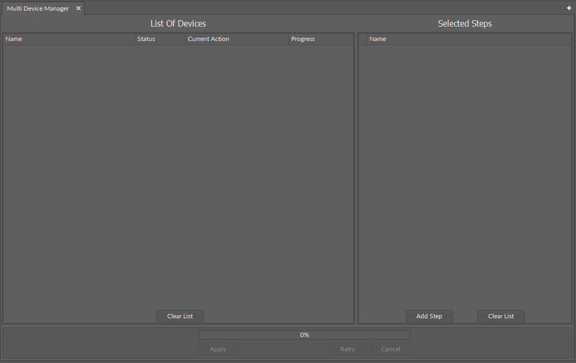Cancel the running operation
Screen dimensions: 576x363
391,349
